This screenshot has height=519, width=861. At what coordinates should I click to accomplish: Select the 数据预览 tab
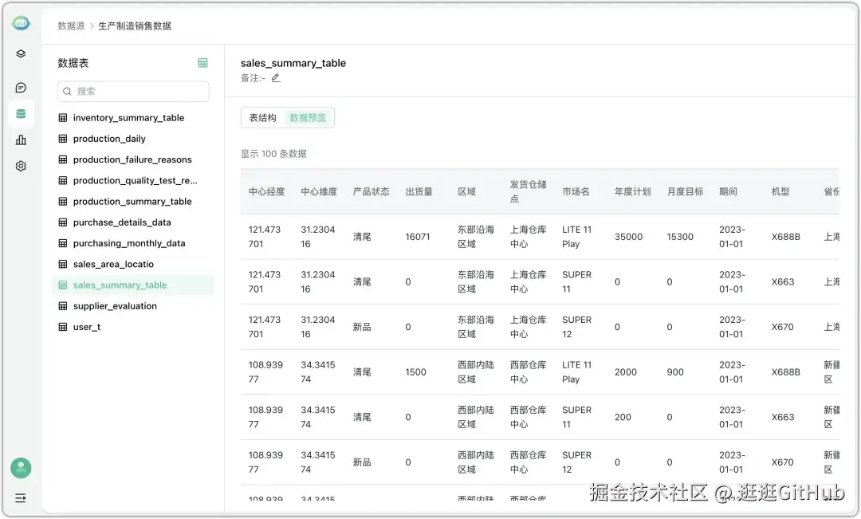tap(308, 117)
